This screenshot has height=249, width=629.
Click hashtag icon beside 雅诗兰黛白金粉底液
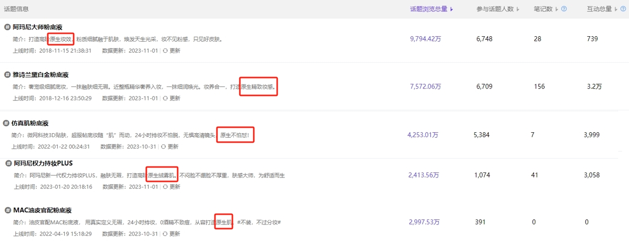point(7,75)
